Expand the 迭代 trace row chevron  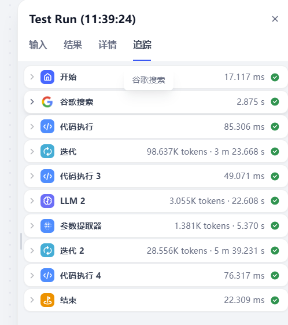pyautogui.click(x=32, y=151)
